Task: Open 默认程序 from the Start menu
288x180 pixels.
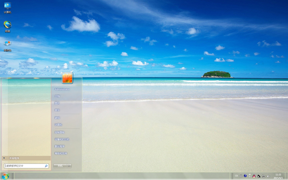Action: coord(60,146)
